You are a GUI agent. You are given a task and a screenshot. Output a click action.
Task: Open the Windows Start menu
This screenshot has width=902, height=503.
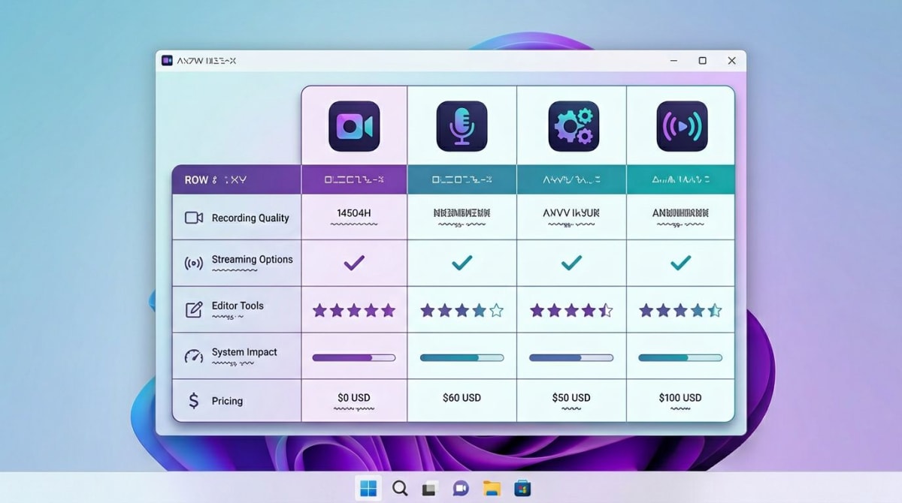click(x=368, y=489)
